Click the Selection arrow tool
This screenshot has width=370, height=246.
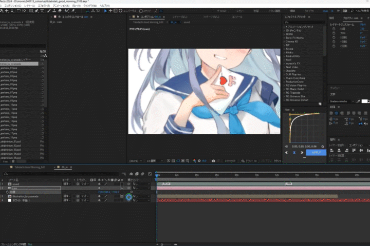(x=105, y=11)
